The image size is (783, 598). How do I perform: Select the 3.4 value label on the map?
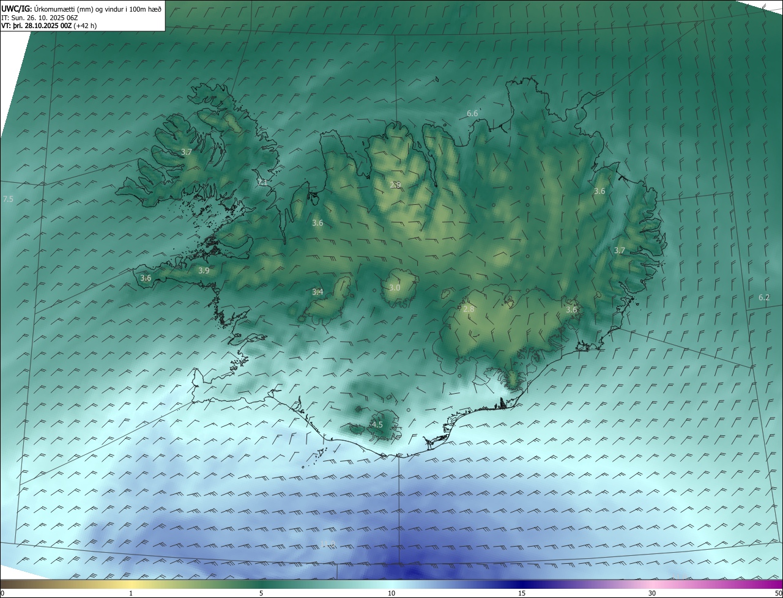coord(317,292)
